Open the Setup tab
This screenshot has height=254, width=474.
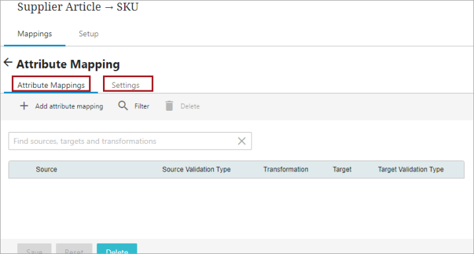click(88, 34)
